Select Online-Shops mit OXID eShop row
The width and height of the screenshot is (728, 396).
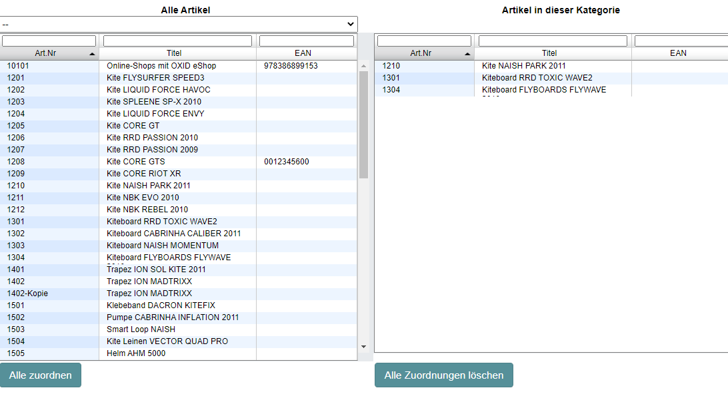point(178,66)
